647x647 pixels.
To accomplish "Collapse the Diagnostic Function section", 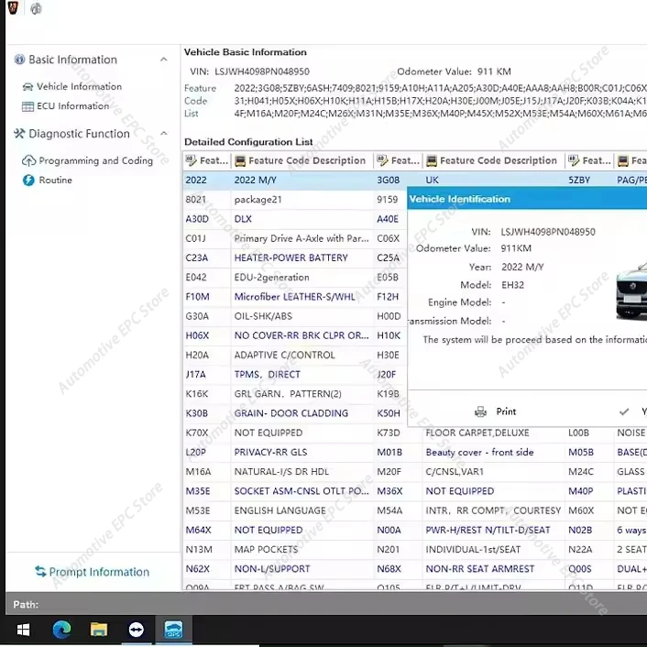I will [x=164, y=134].
